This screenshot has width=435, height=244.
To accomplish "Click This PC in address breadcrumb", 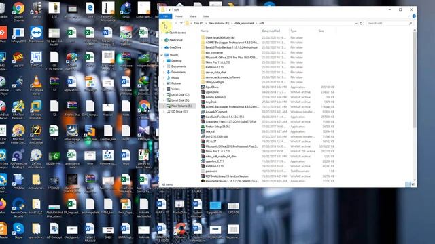I will pyautogui.click(x=198, y=23).
